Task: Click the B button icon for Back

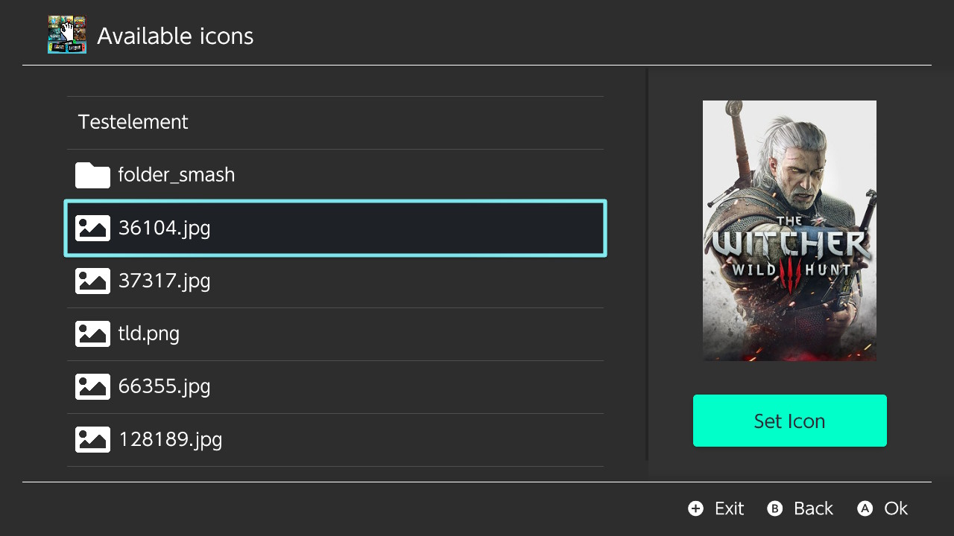Action: point(775,508)
